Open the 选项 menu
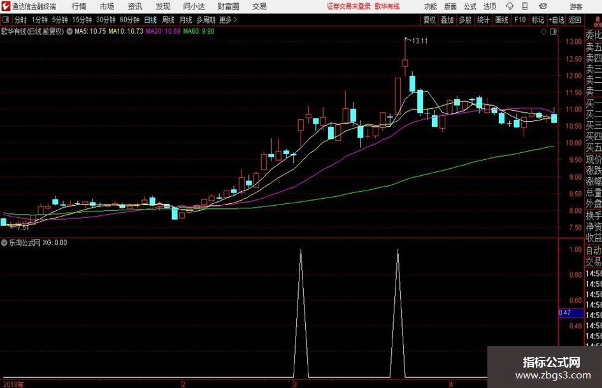 tap(490, 6)
